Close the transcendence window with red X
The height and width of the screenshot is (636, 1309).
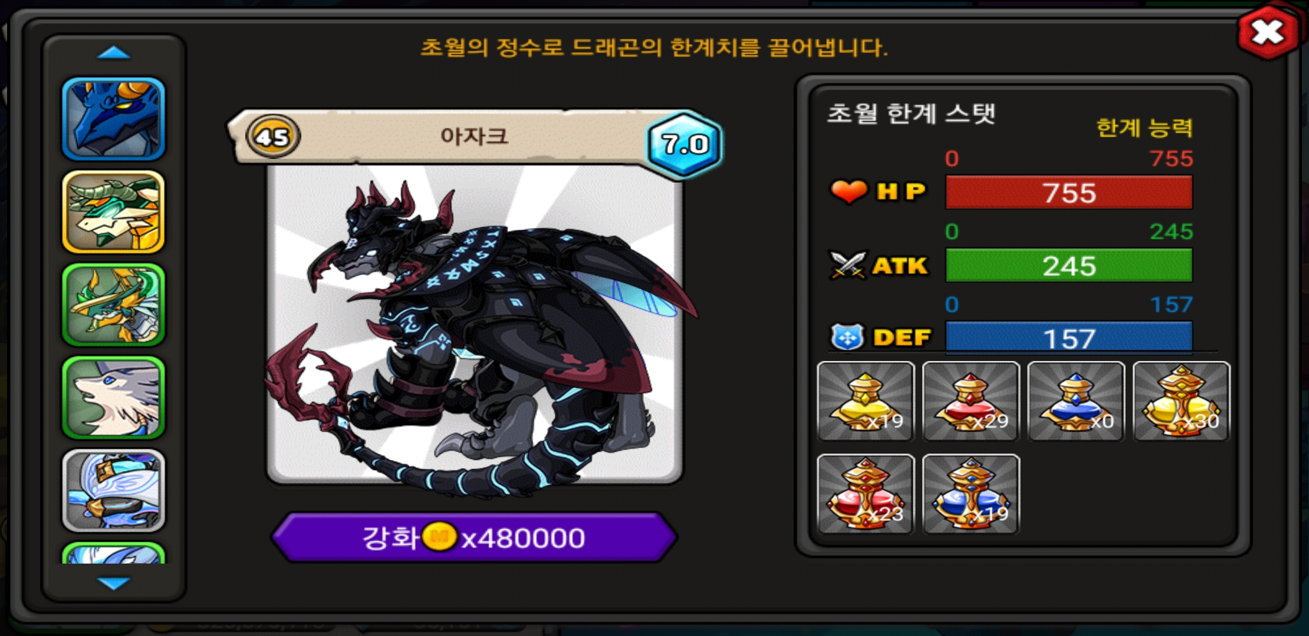[x=1268, y=32]
